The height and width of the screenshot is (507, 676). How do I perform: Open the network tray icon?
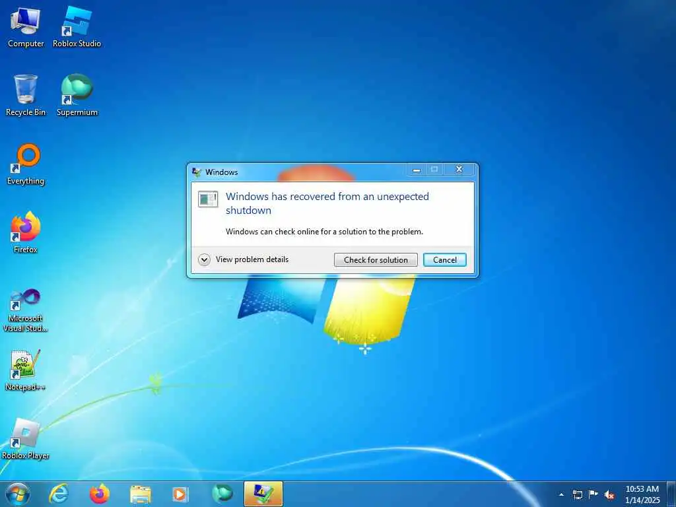pos(577,494)
